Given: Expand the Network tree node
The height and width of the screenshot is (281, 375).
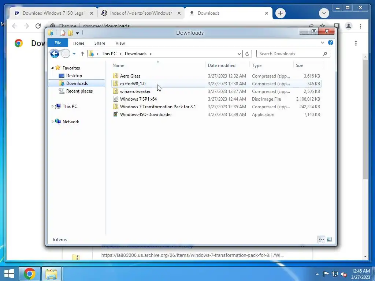Looking at the screenshot, I should pyautogui.click(x=52, y=121).
